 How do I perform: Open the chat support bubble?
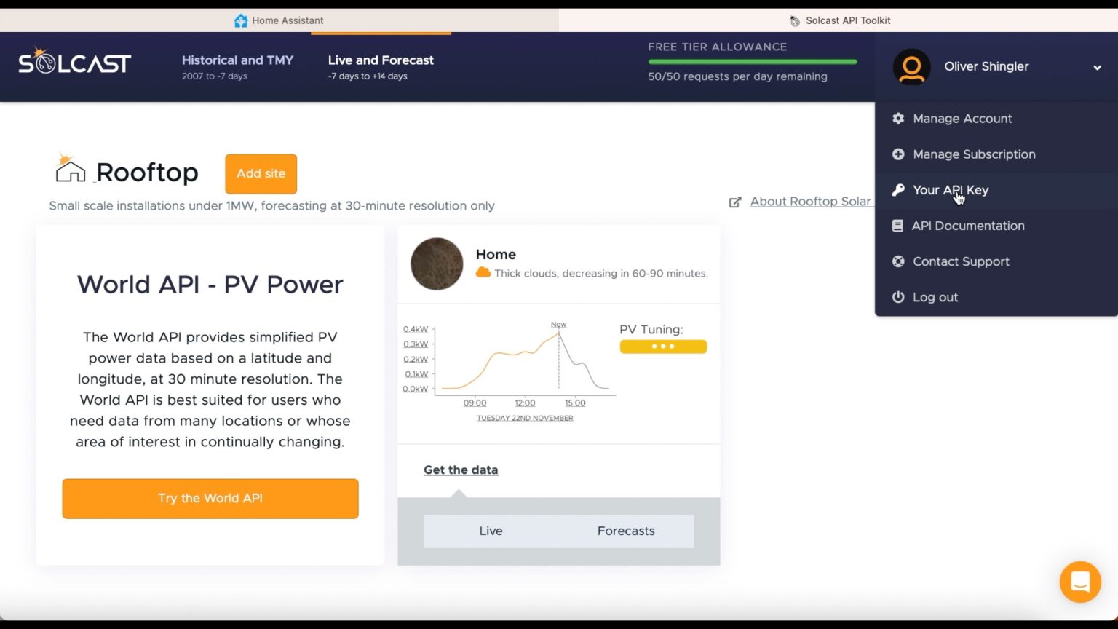point(1080,582)
